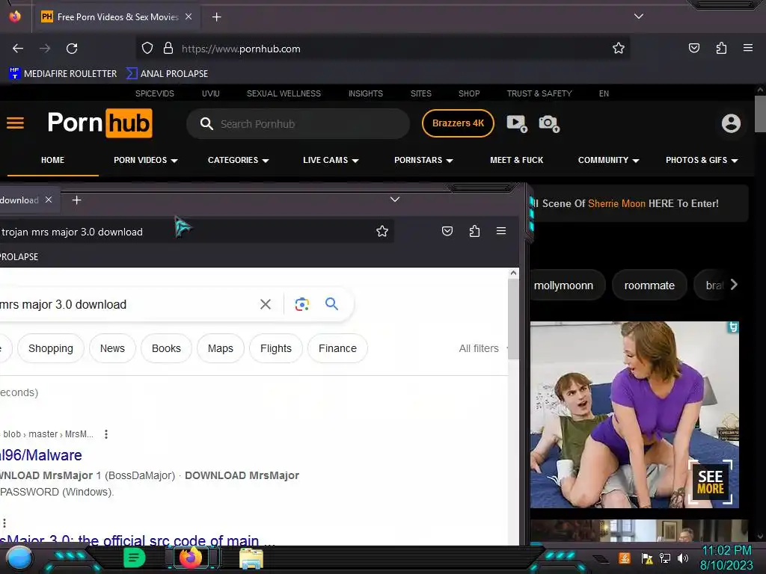Filter Google results by Shopping
766x574 pixels.
tap(51, 348)
